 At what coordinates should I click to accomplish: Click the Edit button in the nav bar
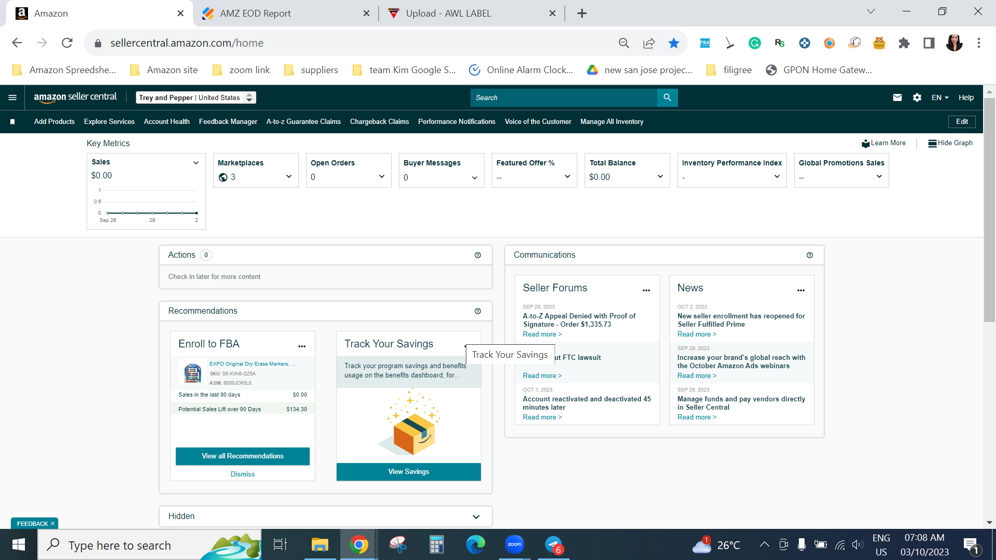pyautogui.click(x=962, y=122)
